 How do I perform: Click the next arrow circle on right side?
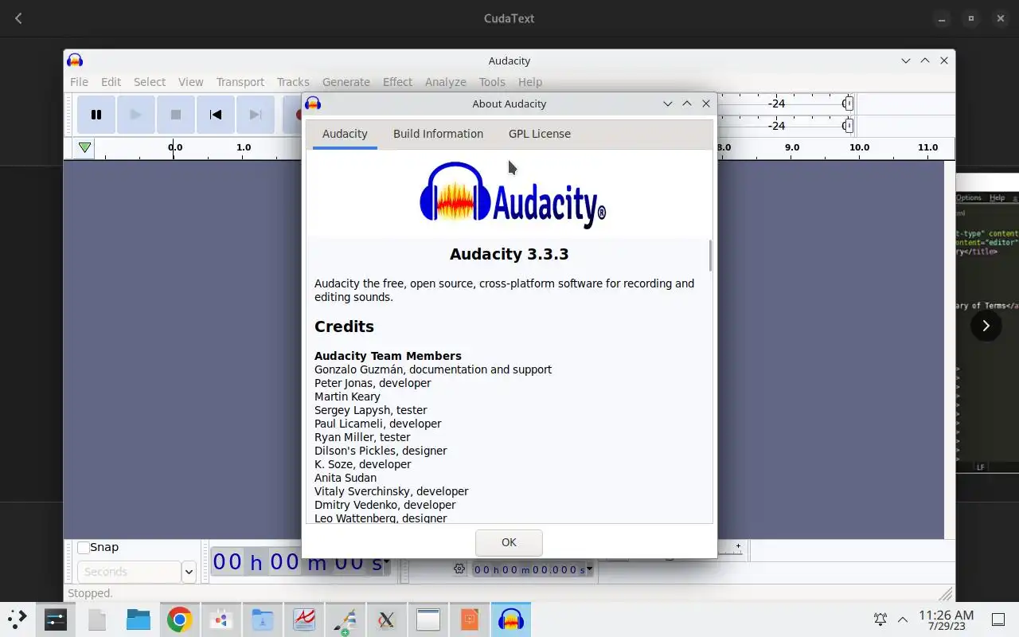pyautogui.click(x=986, y=326)
